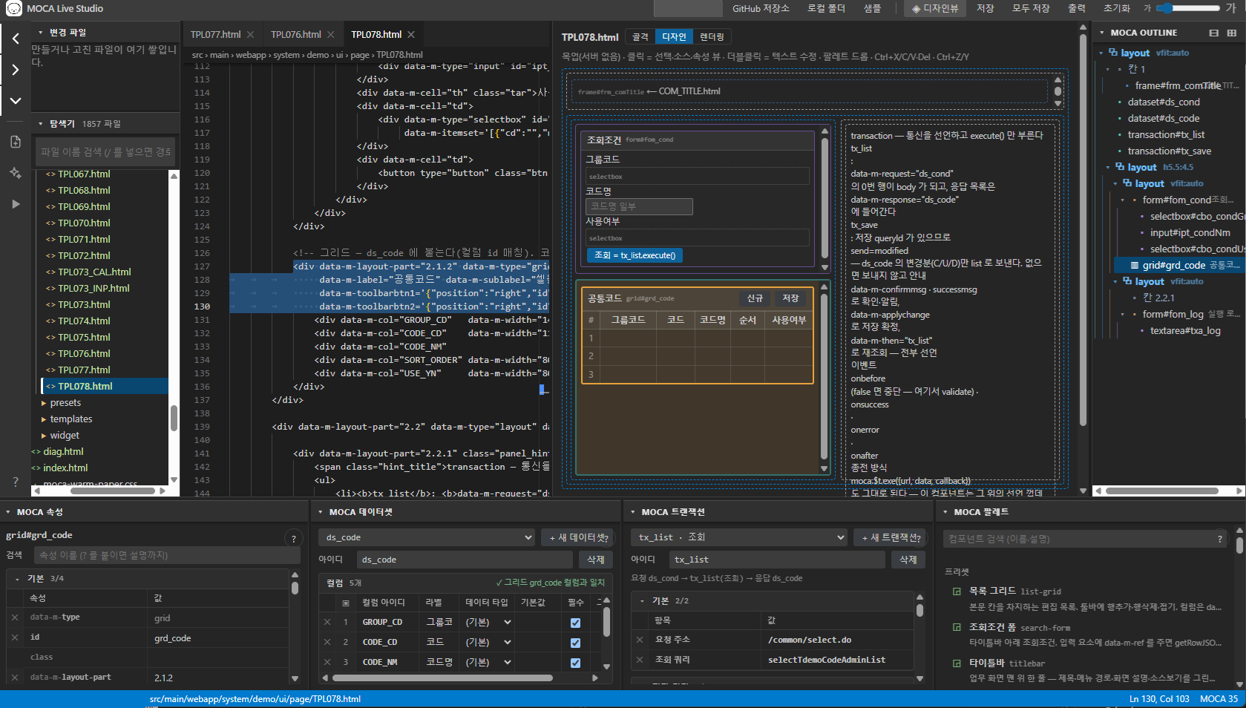This screenshot has height=708, width=1246.
Task: Toggle the GROUP_CD required checkbox
Action: (x=575, y=623)
